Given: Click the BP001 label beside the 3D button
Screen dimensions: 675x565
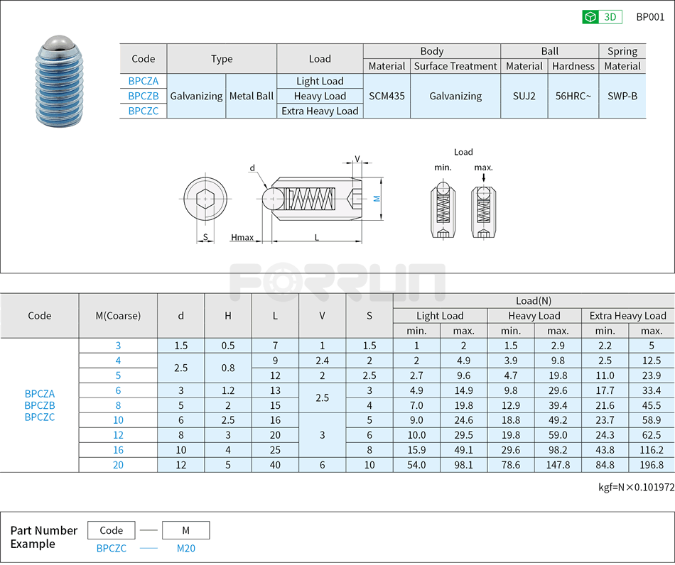Looking at the screenshot, I should click(x=649, y=17).
